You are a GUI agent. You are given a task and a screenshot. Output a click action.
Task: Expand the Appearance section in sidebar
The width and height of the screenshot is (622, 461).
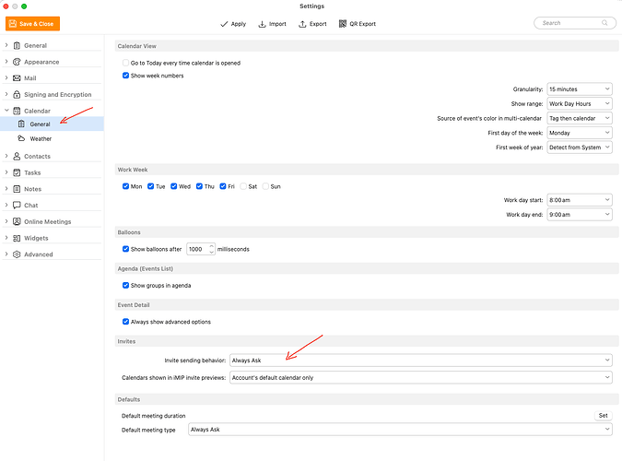tap(7, 62)
